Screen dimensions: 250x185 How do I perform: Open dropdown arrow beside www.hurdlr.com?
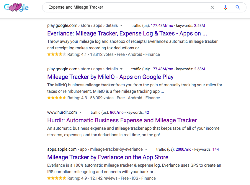pyautogui.click(x=81, y=112)
